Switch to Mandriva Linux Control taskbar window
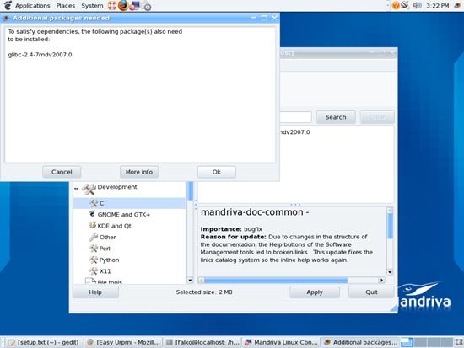Image resolution: width=464 pixels, height=348 pixels. click(282, 342)
